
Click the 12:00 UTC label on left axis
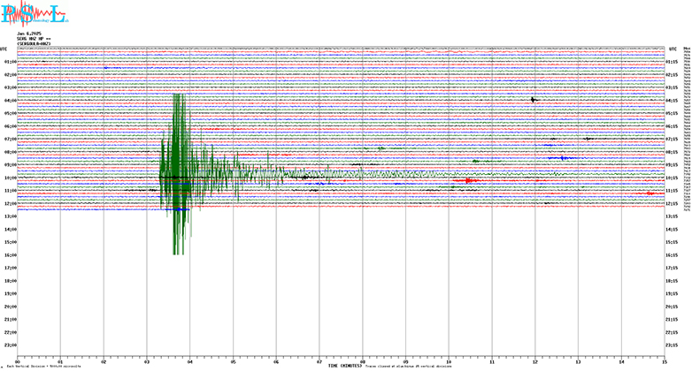[x=9, y=204]
